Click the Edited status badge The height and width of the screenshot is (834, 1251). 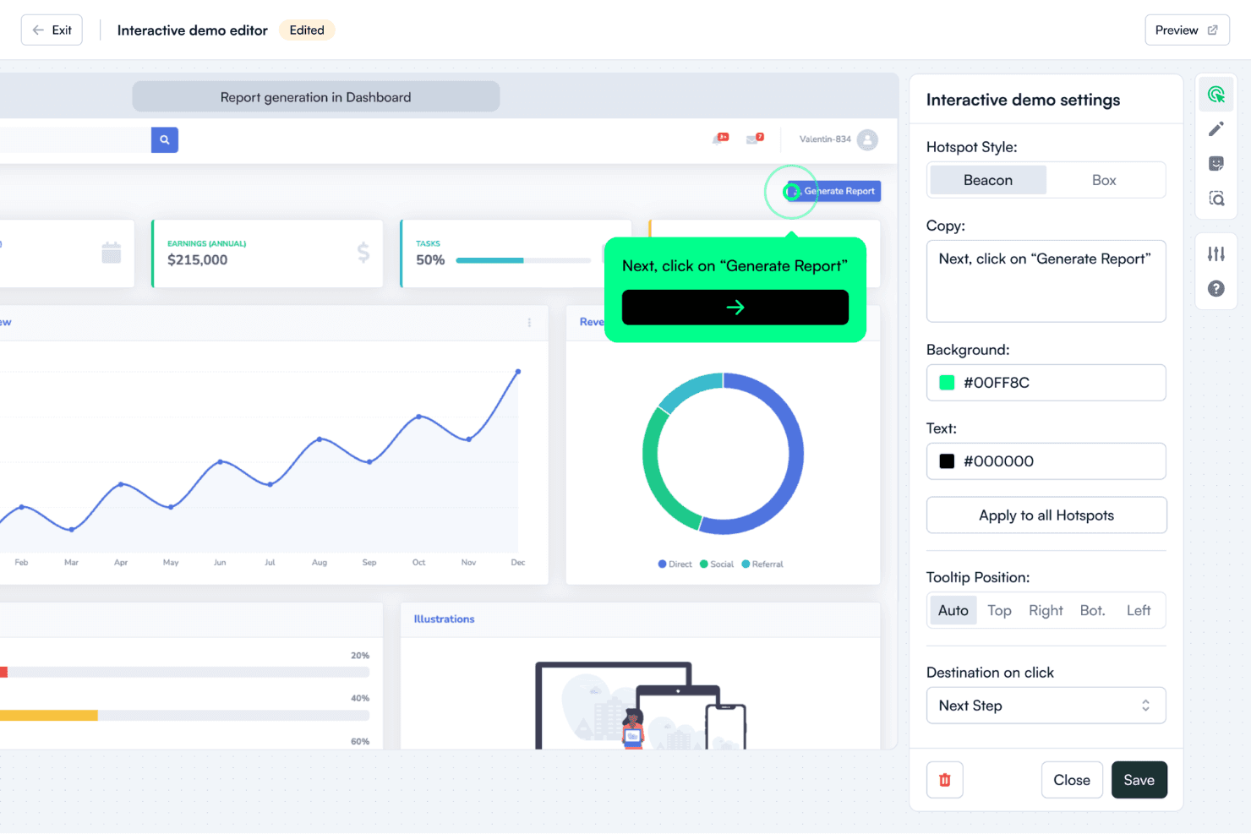pyautogui.click(x=307, y=30)
